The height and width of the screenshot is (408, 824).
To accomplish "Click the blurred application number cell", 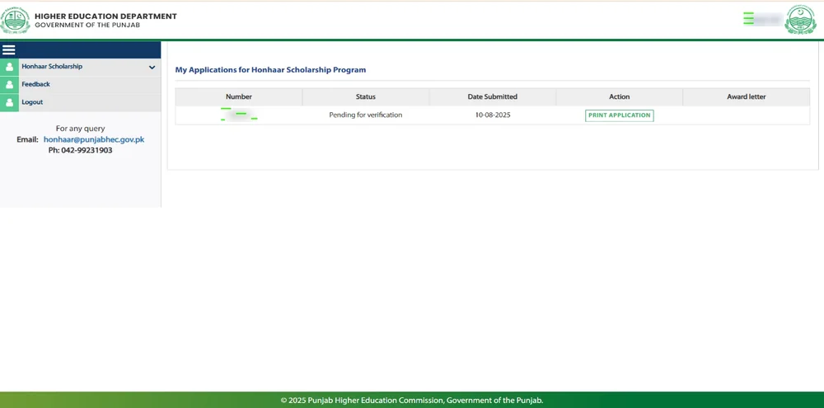I will 239,115.
